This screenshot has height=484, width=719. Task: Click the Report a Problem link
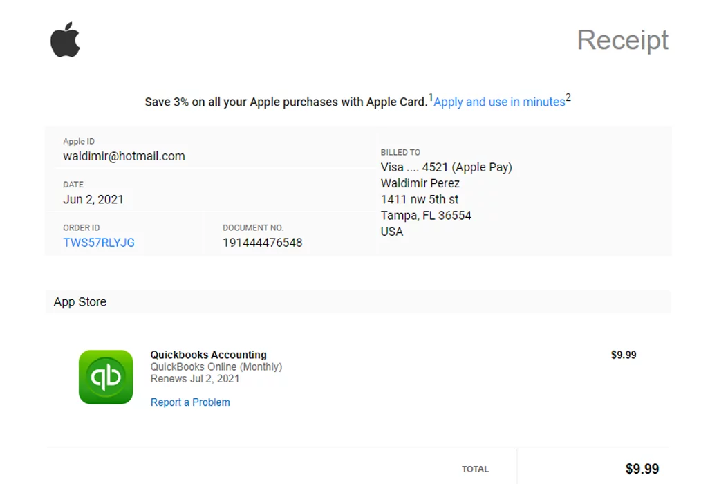click(x=190, y=402)
